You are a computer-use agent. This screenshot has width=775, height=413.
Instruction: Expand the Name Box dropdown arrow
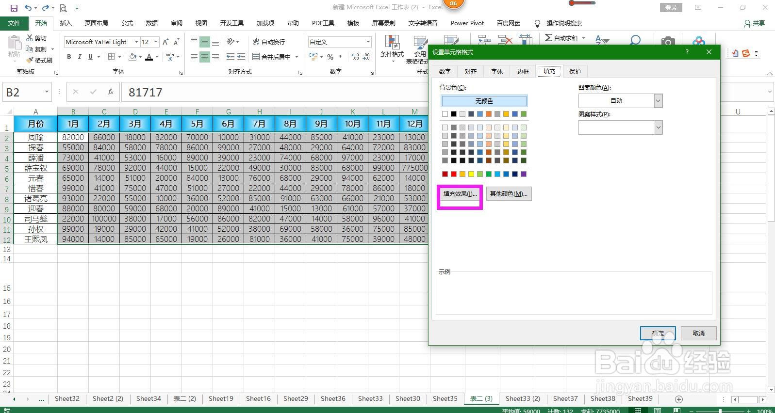pos(47,92)
